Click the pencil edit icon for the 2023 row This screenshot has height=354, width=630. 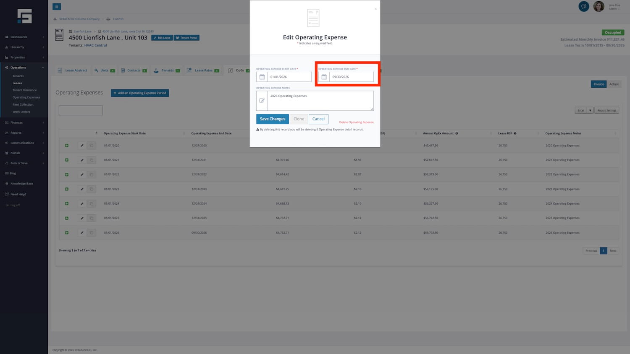(82, 189)
